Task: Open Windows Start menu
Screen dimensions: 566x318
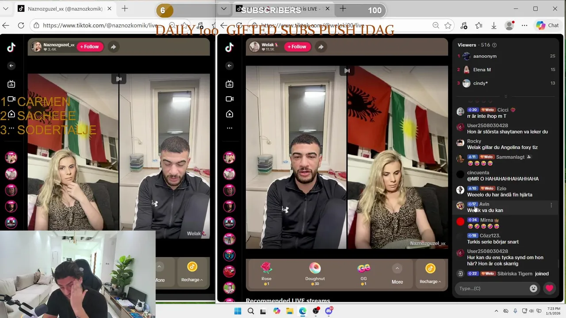Action: pos(237,311)
